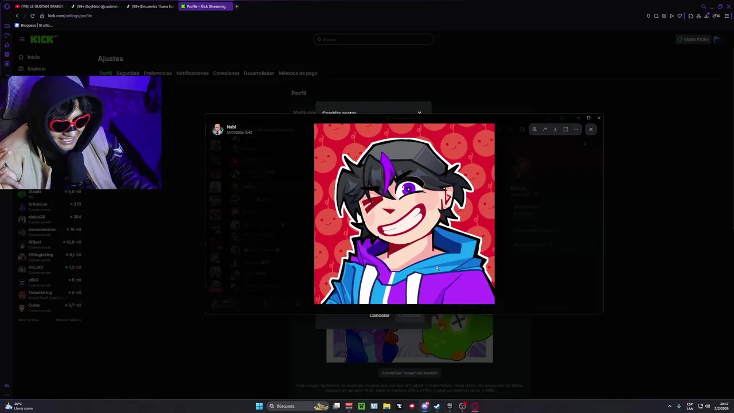Open Steam from the taskbar
734x413 pixels.
point(437,406)
